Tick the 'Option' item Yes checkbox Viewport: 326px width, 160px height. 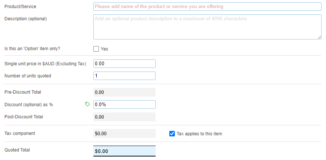[x=96, y=49]
